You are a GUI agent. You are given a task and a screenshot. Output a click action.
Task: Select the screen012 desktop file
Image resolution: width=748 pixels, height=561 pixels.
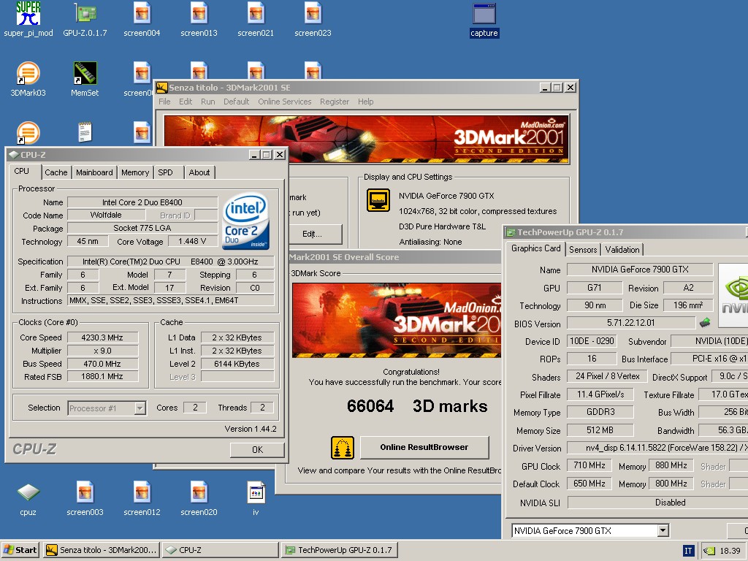(142, 499)
